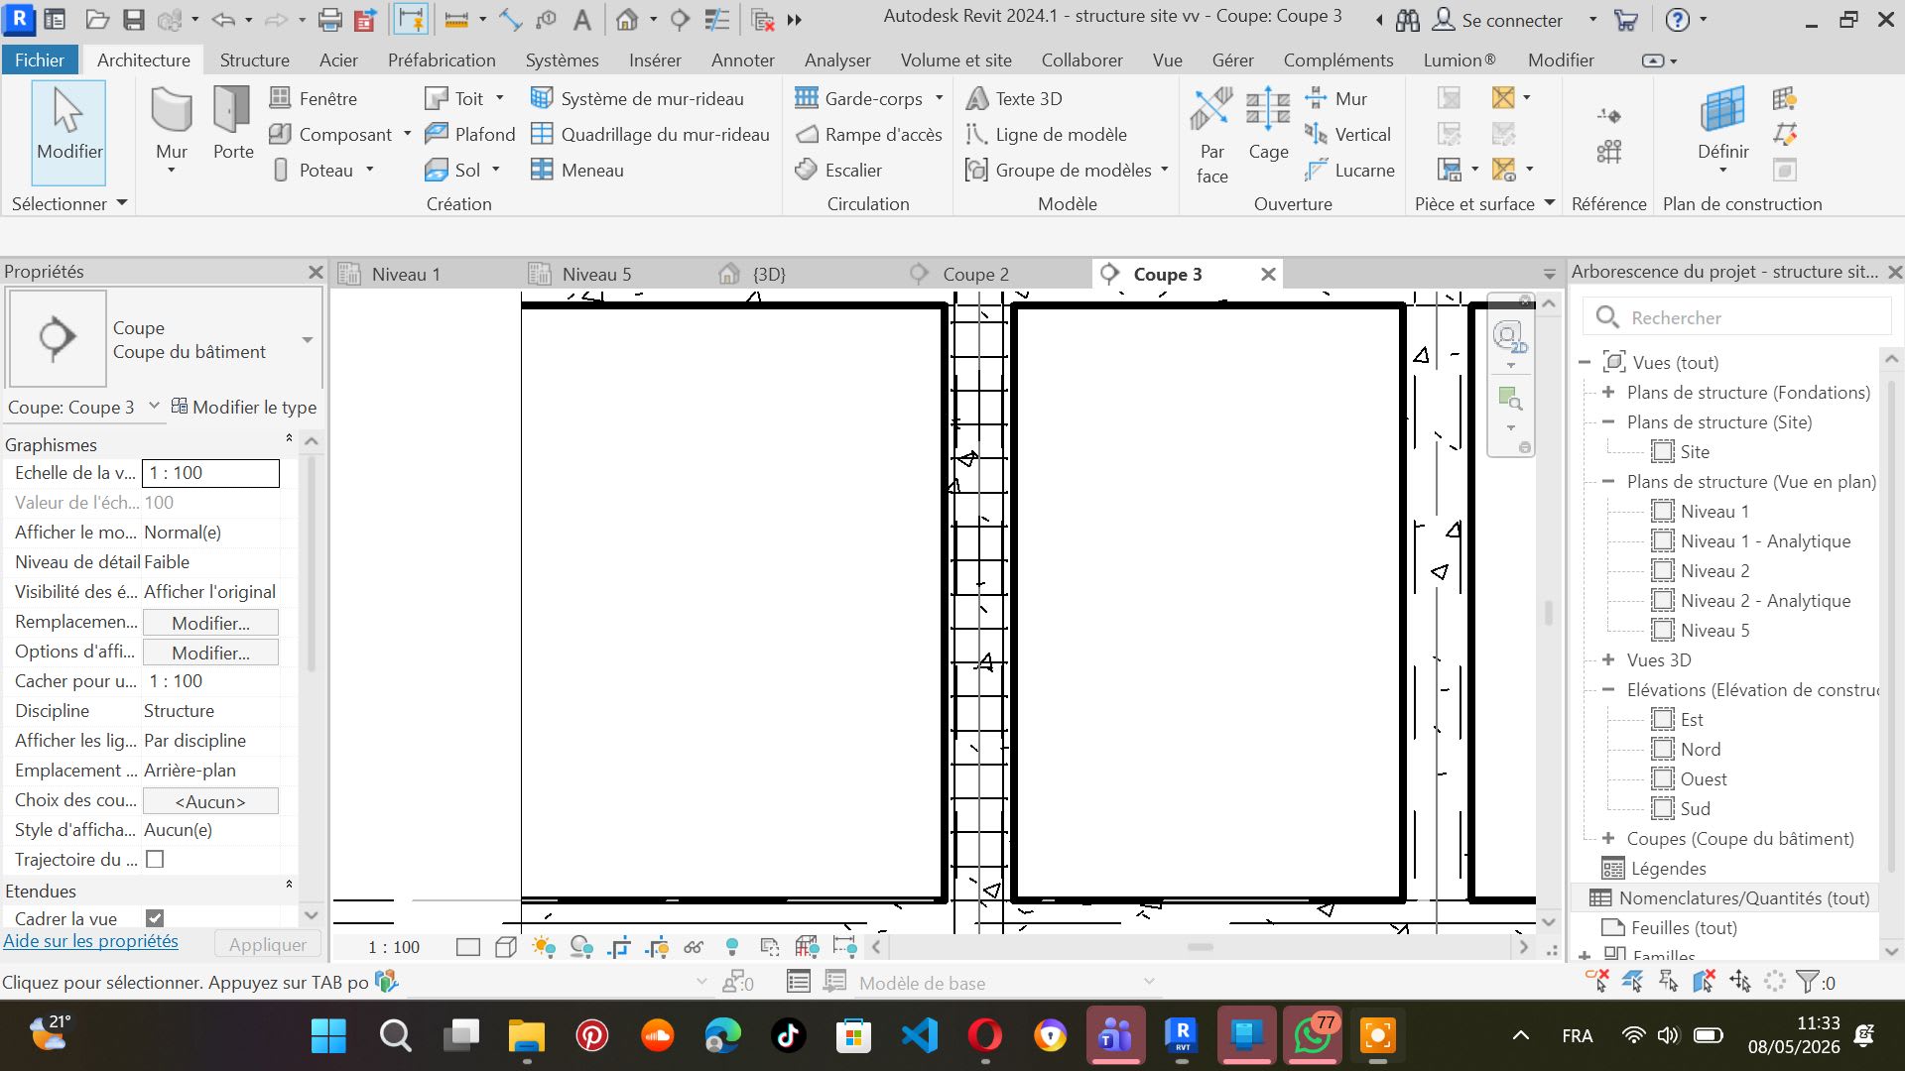The width and height of the screenshot is (1905, 1071).
Task: Click the Rampe d'accès tool
Action: [x=869, y=134]
